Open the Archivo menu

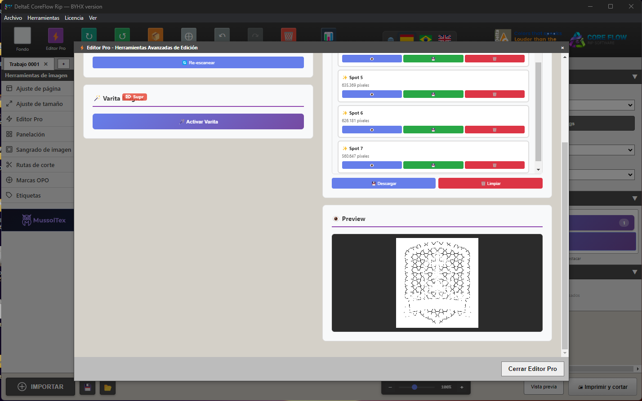[x=13, y=18]
